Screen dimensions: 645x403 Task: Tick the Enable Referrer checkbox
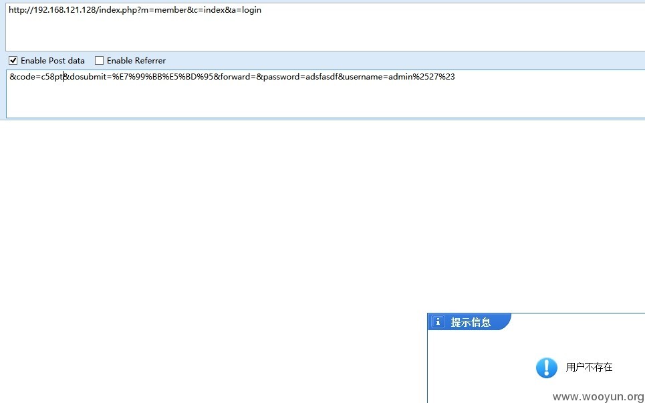tap(99, 61)
